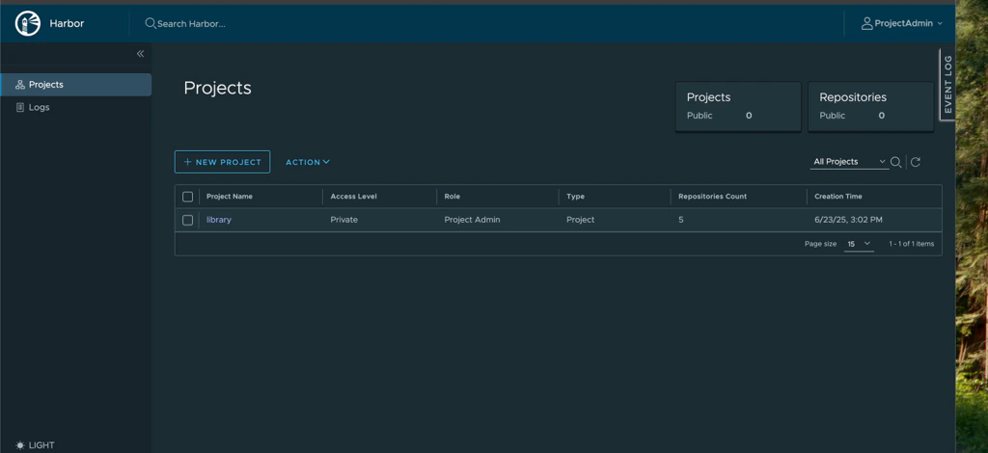988x453 pixels.
Task: Tick the checkbox for the library project
Action: 188,220
